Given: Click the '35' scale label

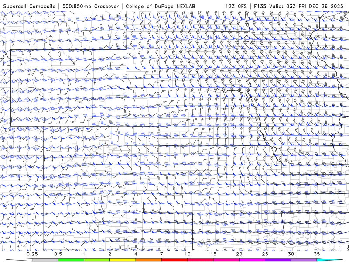Looking at the screenshot, I should 317,254.
